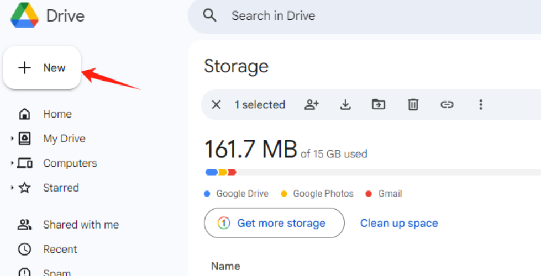This screenshot has width=541, height=276.
Task: Click the storage usage progress bar
Action: [x=370, y=172]
